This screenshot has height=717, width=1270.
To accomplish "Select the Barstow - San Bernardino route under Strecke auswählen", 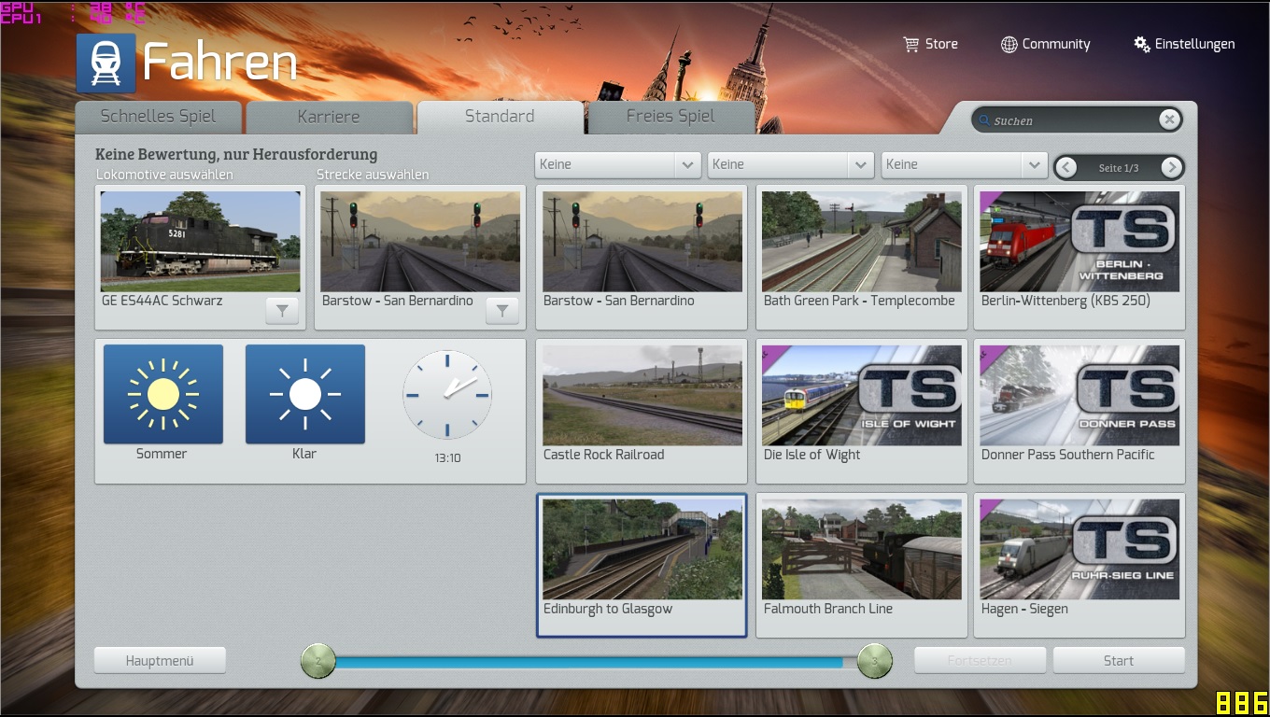I will (420, 242).
